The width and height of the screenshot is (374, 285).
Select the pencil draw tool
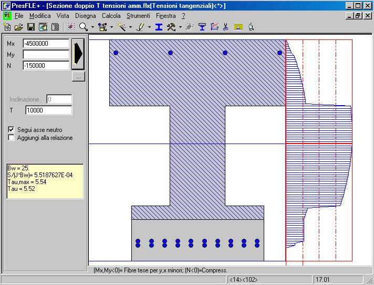click(140, 27)
